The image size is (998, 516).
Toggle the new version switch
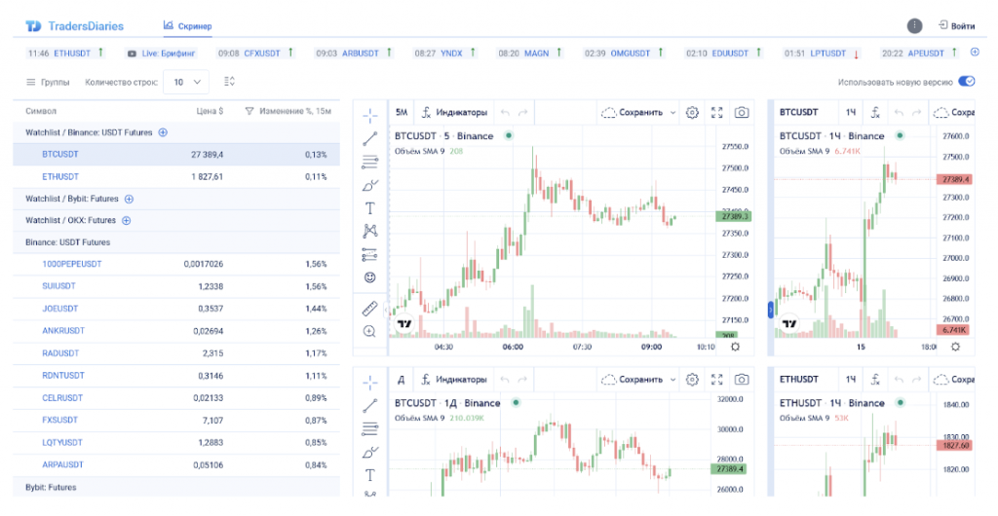tap(966, 82)
